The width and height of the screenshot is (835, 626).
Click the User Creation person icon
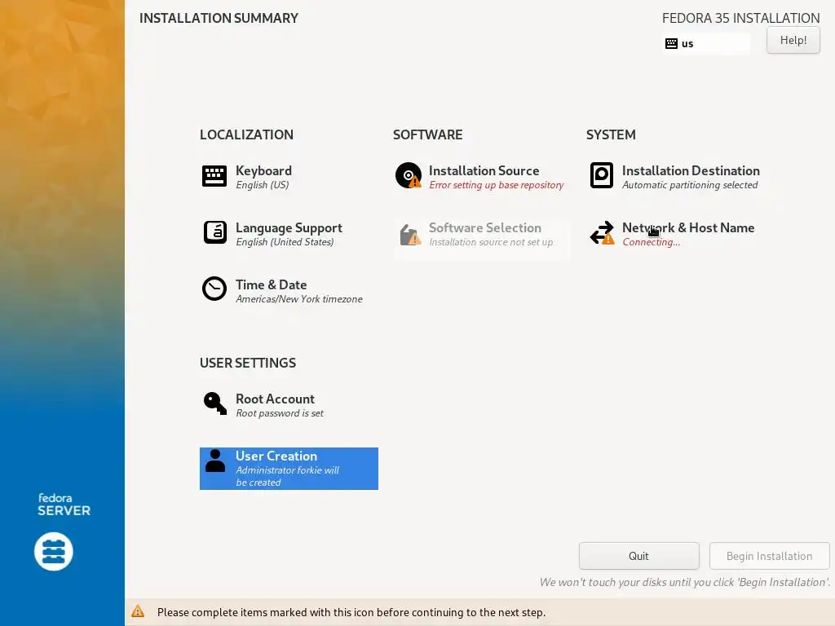pos(215,461)
